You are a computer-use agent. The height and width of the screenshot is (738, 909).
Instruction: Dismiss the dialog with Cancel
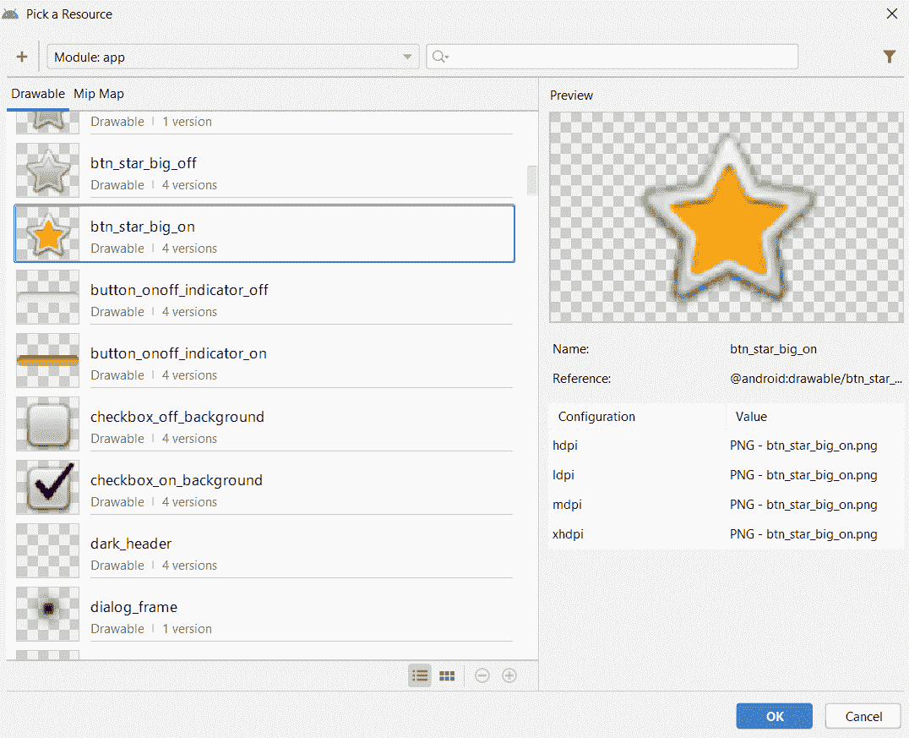coord(863,715)
